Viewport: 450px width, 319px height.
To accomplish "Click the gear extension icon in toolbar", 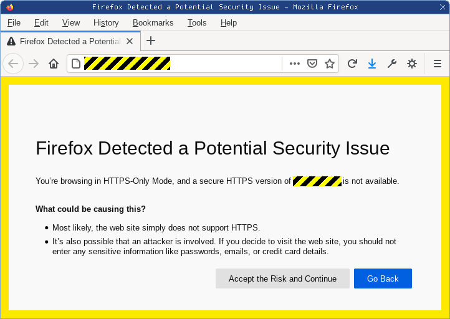I will pos(412,64).
